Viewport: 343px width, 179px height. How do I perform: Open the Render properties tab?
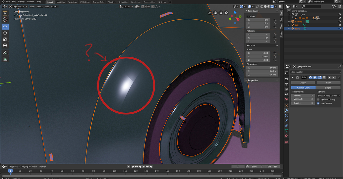click(286, 79)
